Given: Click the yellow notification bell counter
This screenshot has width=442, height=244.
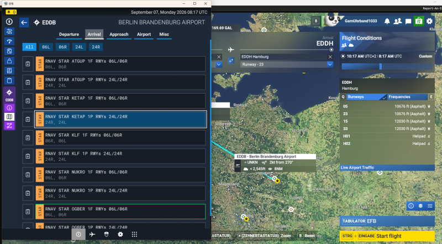Looking at the screenshot, I should [11, 12].
